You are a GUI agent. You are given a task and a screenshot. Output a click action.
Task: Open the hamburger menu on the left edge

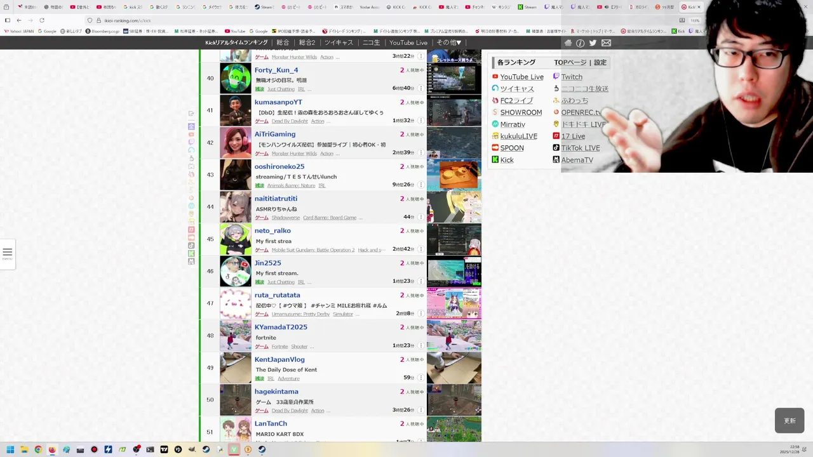(x=7, y=253)
